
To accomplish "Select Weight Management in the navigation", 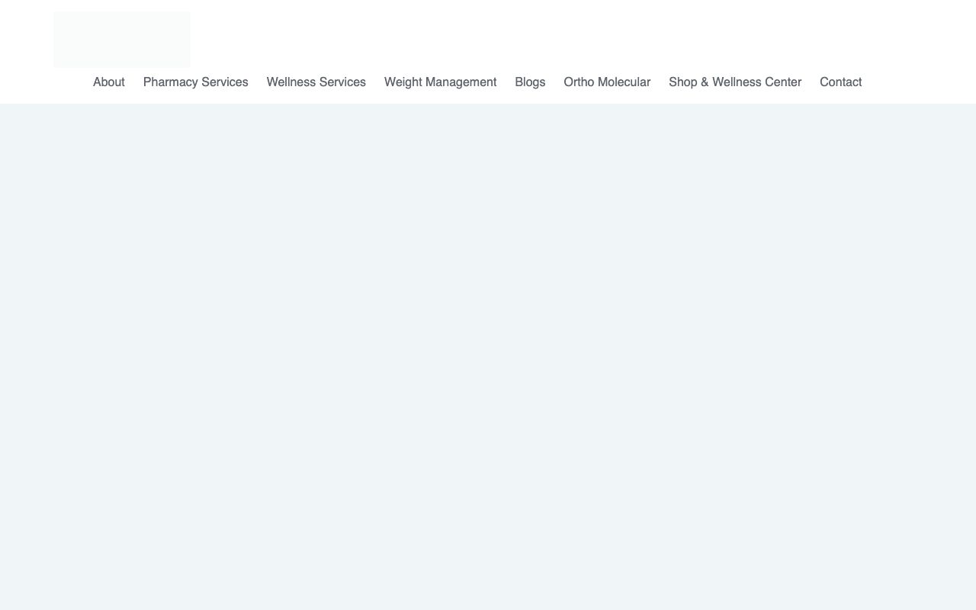I will [x=440, y=82].
